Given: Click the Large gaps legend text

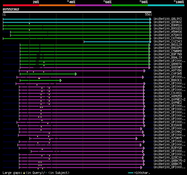Looking at the screenshot, I should [x=12, y=173].
